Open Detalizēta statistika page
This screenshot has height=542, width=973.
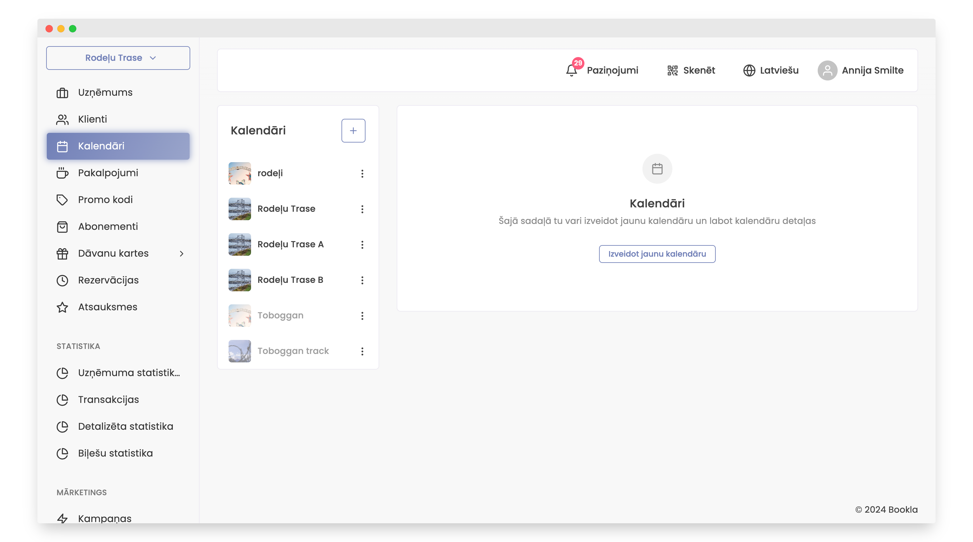[125, 426]
